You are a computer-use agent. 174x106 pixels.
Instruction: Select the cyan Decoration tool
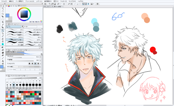tap(3, 44)
